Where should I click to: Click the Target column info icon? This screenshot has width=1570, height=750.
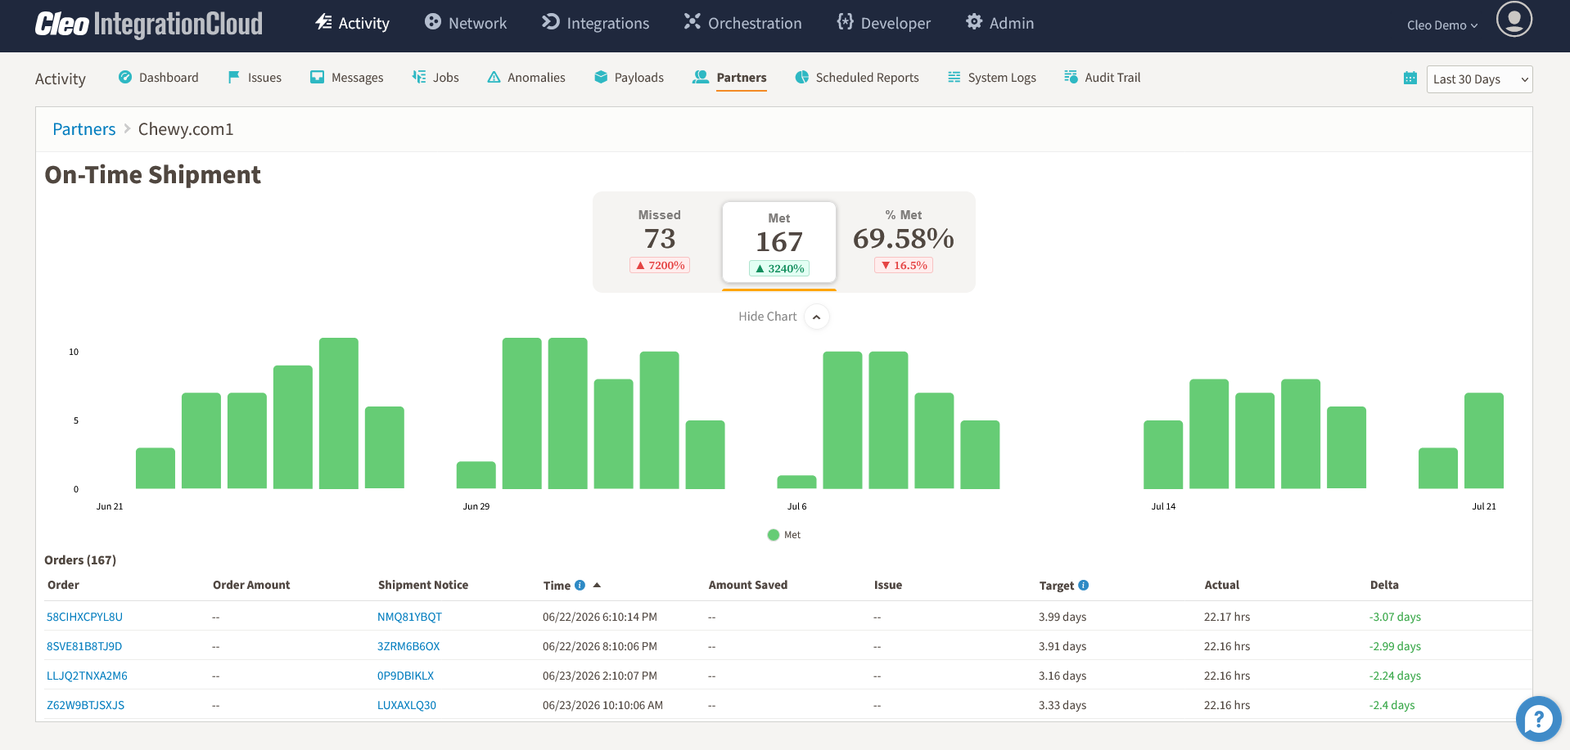pyautogui.click(x=1083, y=586)
